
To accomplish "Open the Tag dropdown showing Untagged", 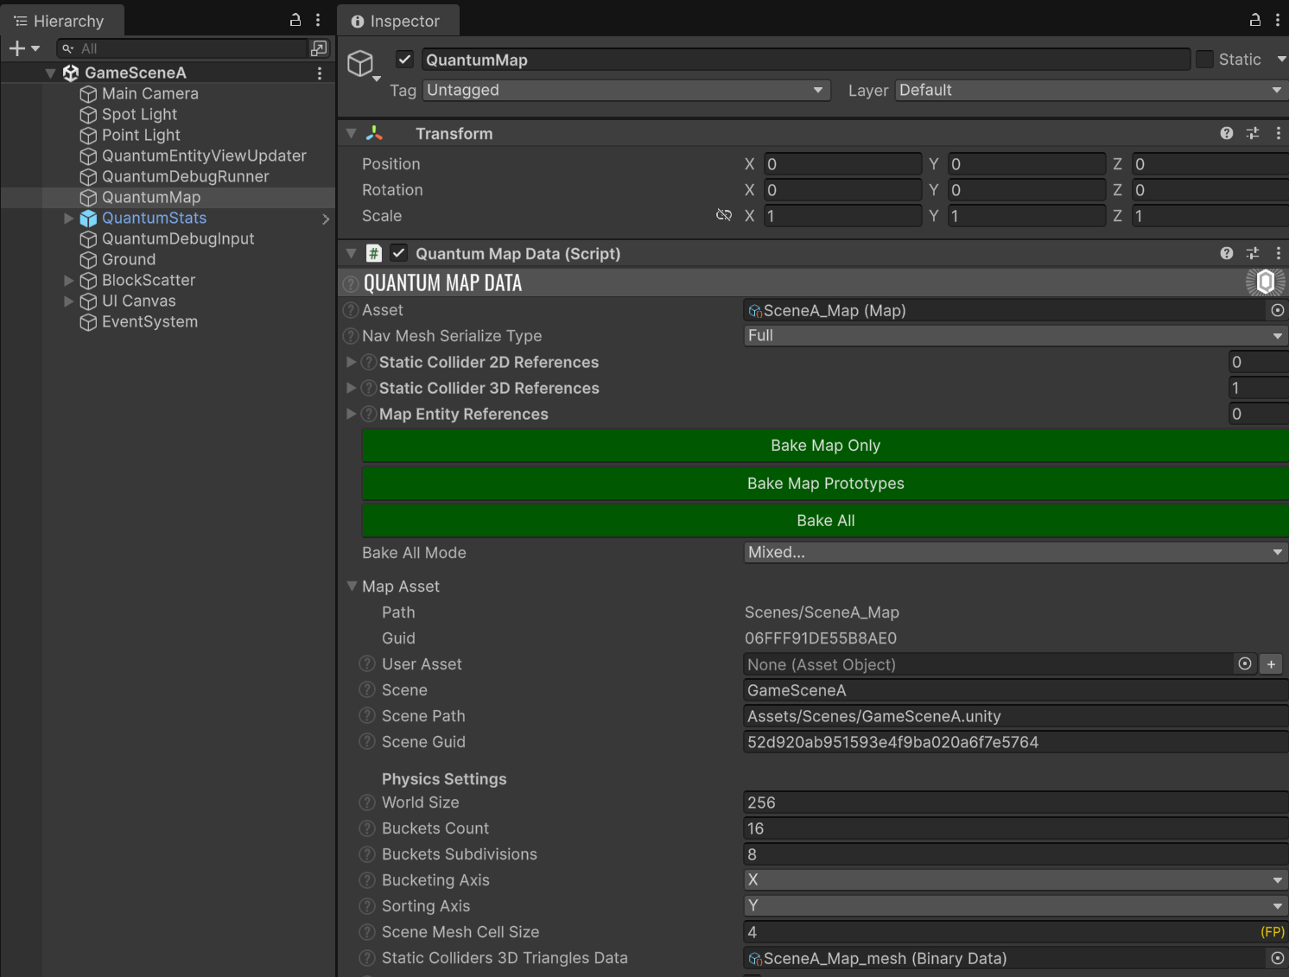I will pos(626,90).
